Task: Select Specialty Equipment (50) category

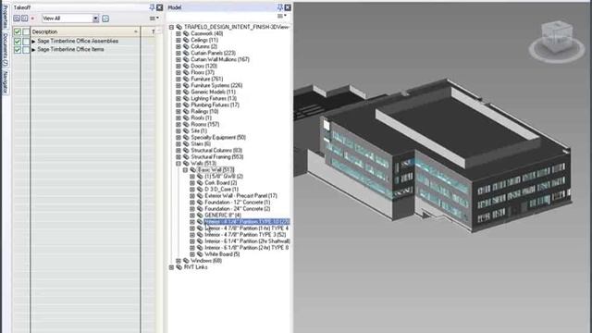Action: point(218,137)
